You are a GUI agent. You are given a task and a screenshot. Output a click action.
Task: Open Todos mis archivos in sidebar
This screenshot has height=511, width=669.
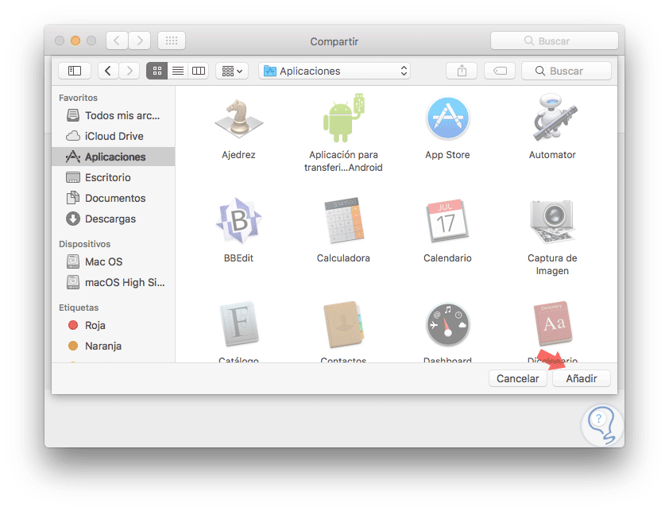(113, 116)
